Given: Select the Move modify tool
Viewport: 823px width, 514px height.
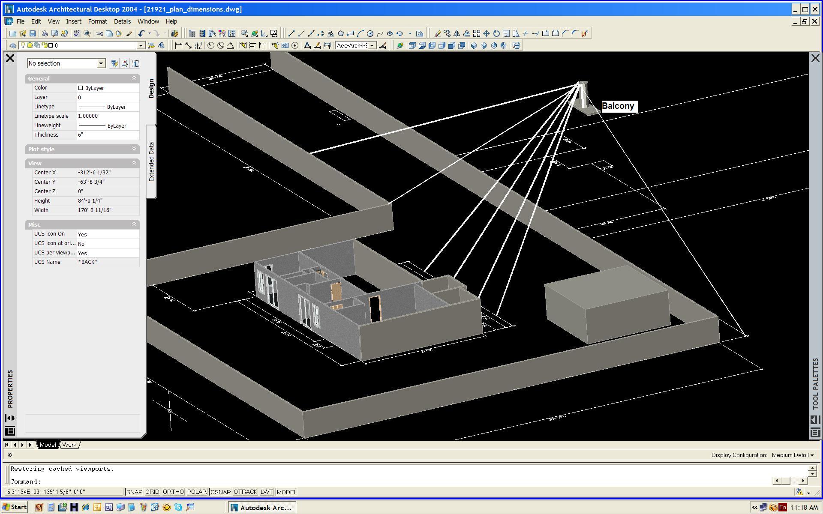Looking at the screenshot, I should pos(487,33).
